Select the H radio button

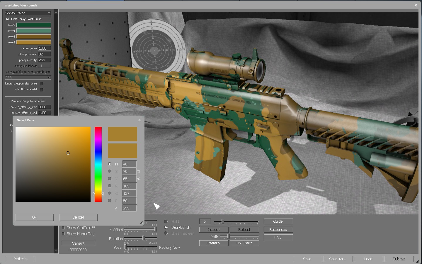(110, 164)
